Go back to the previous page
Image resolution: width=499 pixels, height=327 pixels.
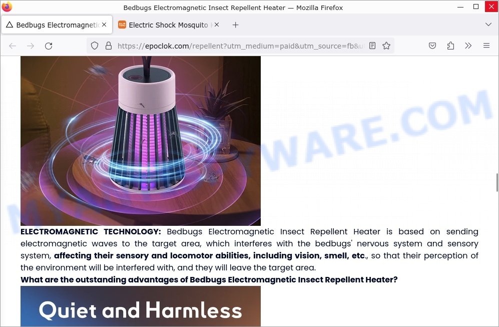point(13,46)
